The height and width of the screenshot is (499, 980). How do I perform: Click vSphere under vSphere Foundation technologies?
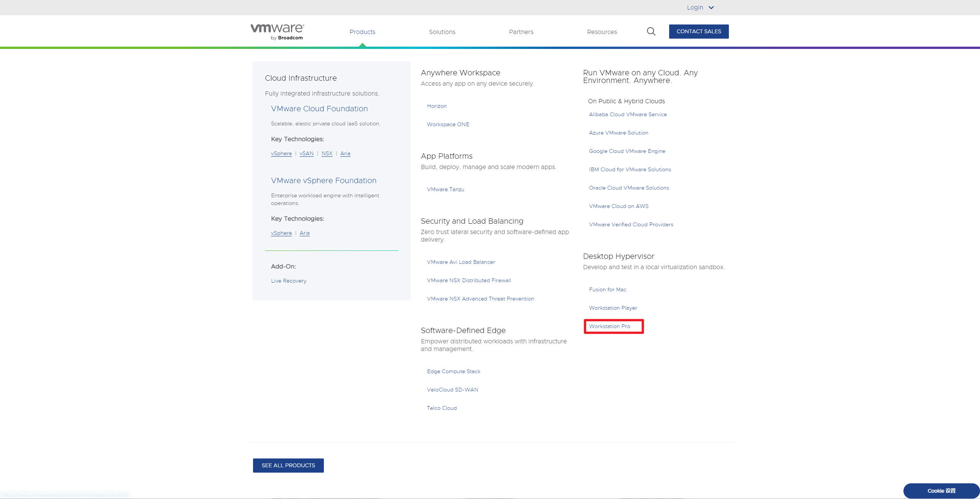tap(281, 233)
